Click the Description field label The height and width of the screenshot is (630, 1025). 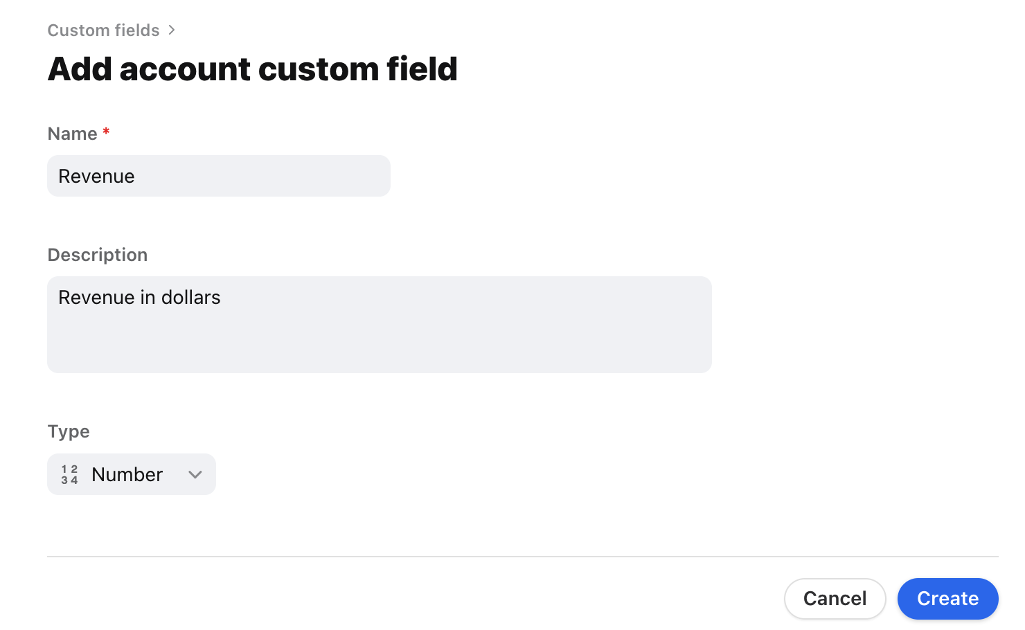(98, 255)
